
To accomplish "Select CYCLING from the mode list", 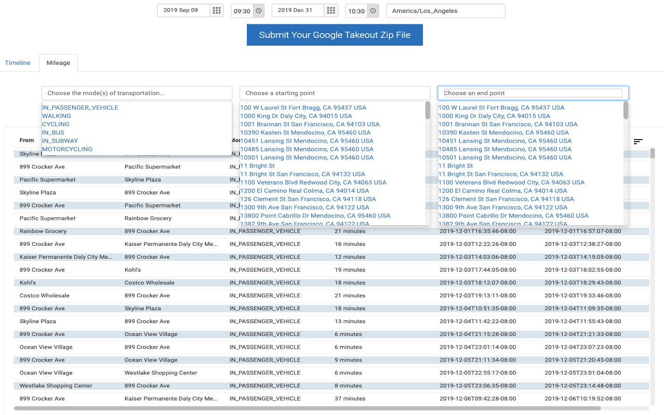I will 55,124.
